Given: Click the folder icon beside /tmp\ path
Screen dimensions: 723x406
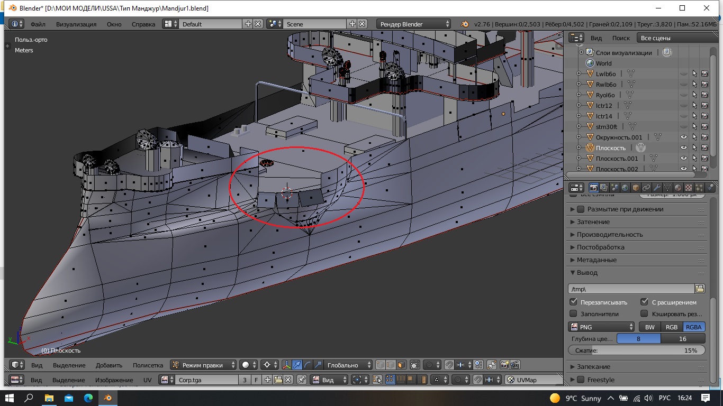Looking at the screenshot, I should point(700,289).
